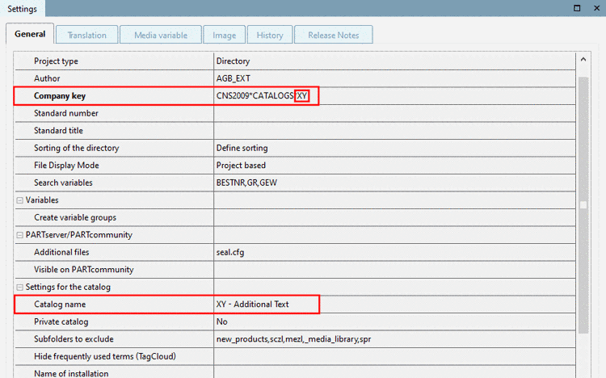
Task: Select the 'Standard number' row label
Action: [x=66, y=113]
